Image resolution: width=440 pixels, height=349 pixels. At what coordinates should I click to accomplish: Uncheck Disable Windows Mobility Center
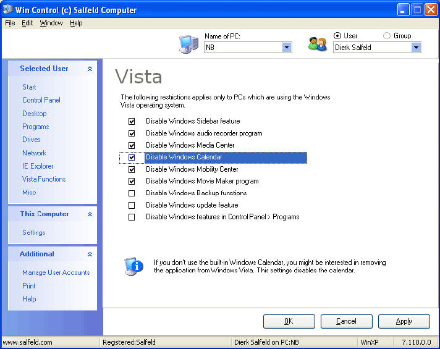pos(132,169)
